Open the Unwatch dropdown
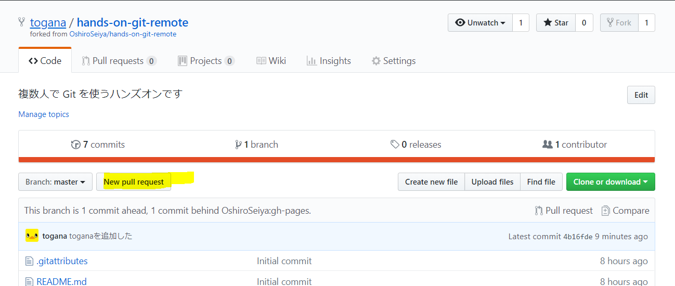Image resolution: width=675 pixels, height=286 pixels. click(x=480, y=23)
